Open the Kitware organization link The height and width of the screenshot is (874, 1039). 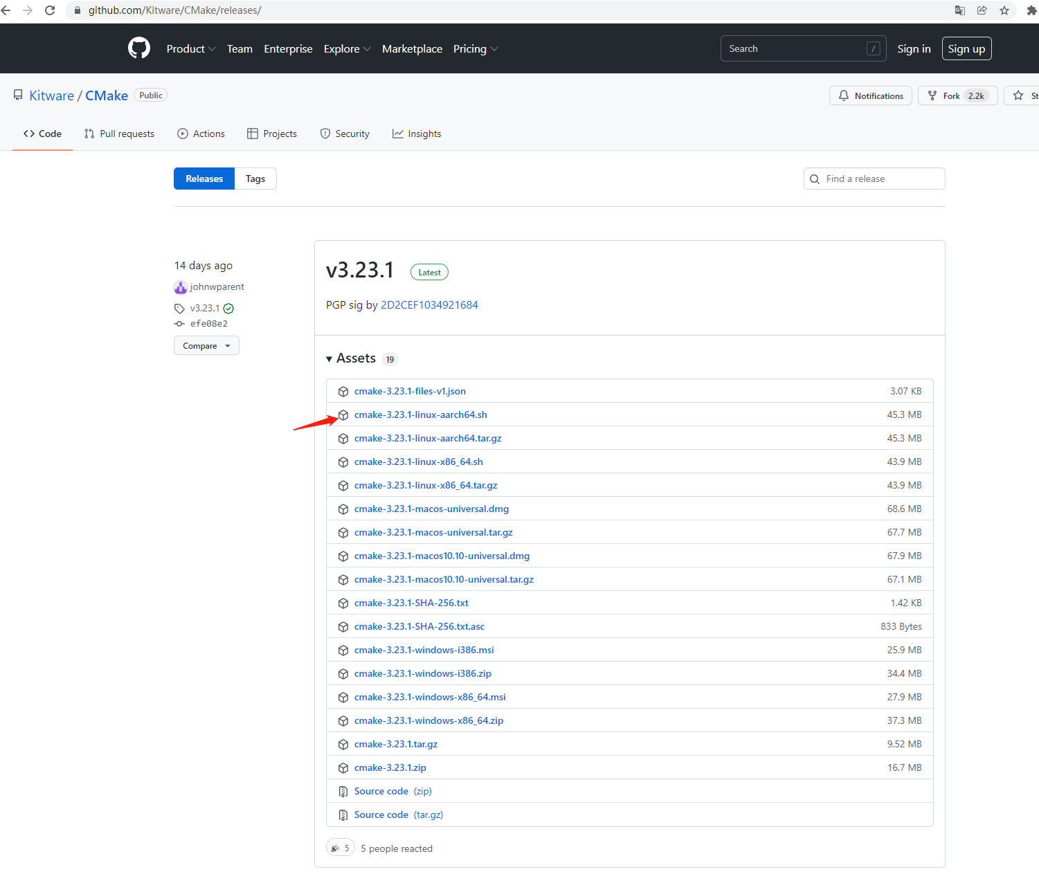click(x=52, y=95)
